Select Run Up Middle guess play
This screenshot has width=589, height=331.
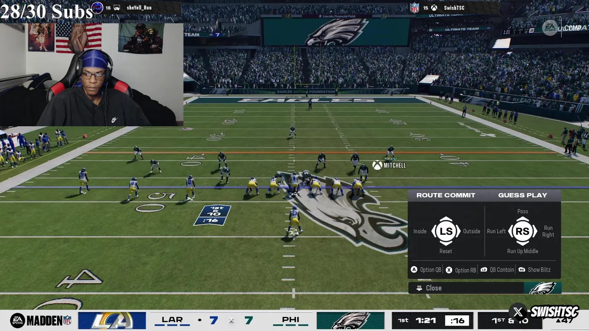tap(523, 251)
